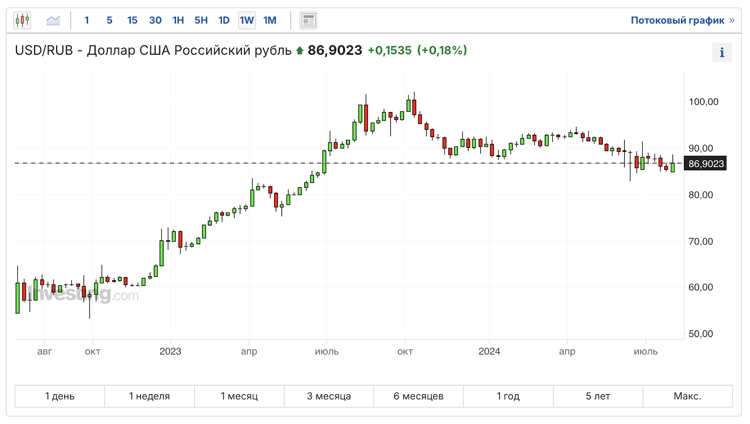Switch to the area chart icon
Screen dimensions: 750x424
53,20
